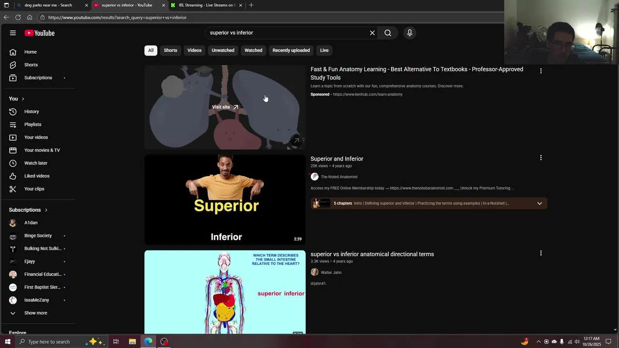This screenshot has width=619, height=348.
Task: Click the magnifier search button
Action: click(x=388, y=33)
